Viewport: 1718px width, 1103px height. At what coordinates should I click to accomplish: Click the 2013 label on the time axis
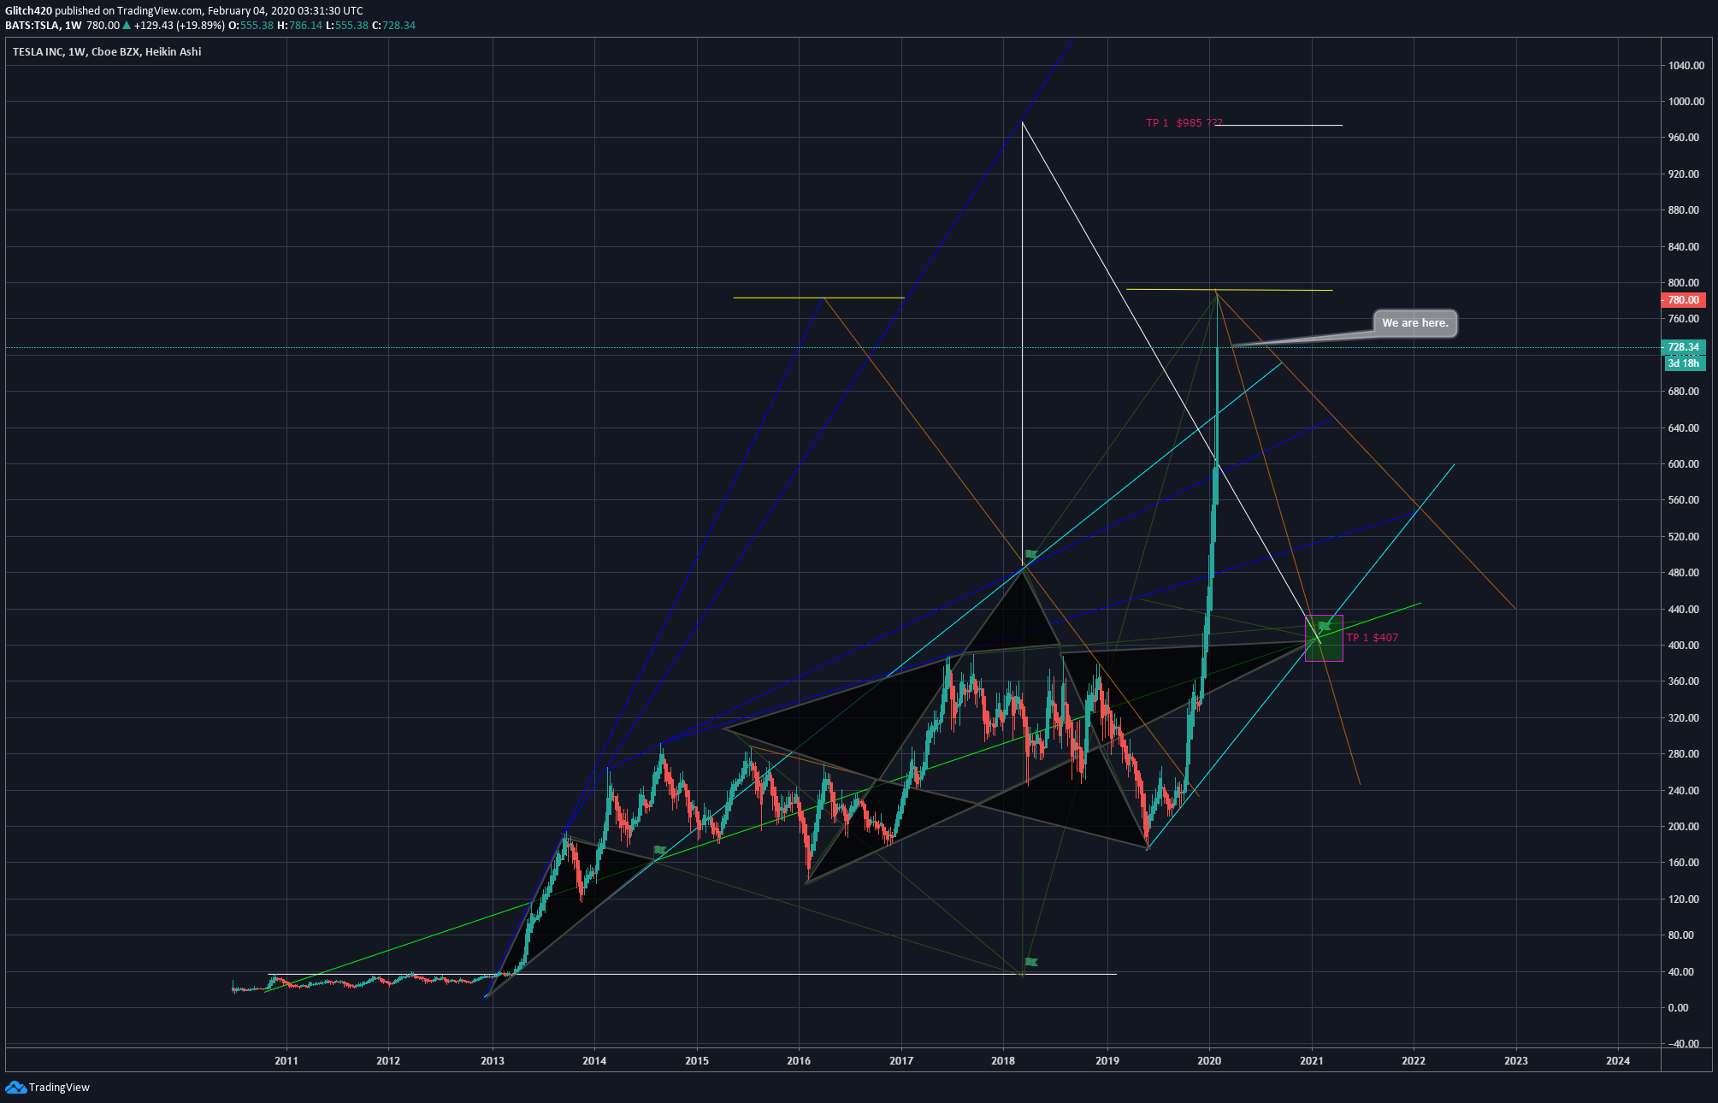493,1061
